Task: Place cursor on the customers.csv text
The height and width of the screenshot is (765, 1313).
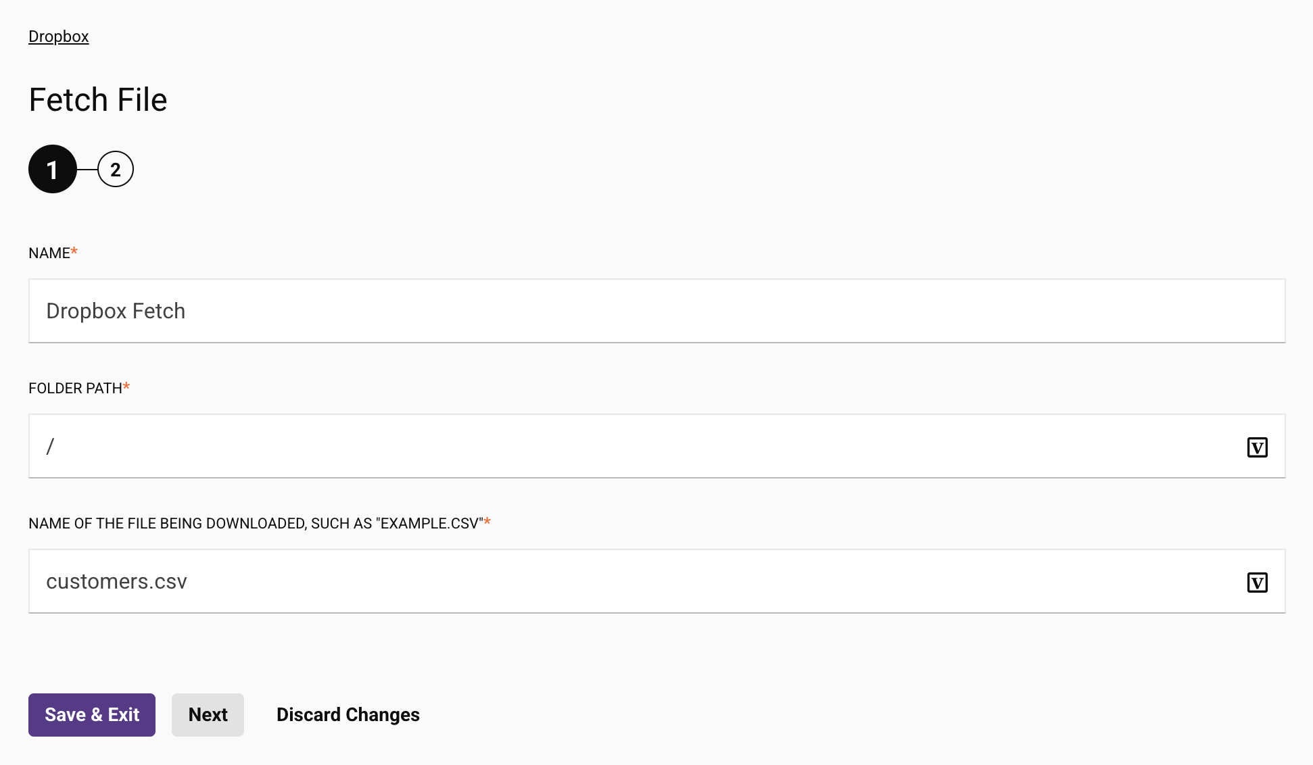Action: point(116,582)
